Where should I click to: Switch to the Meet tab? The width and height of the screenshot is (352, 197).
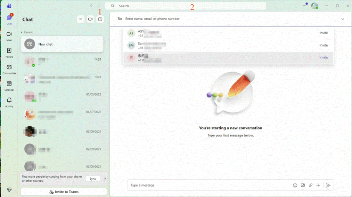9,36
